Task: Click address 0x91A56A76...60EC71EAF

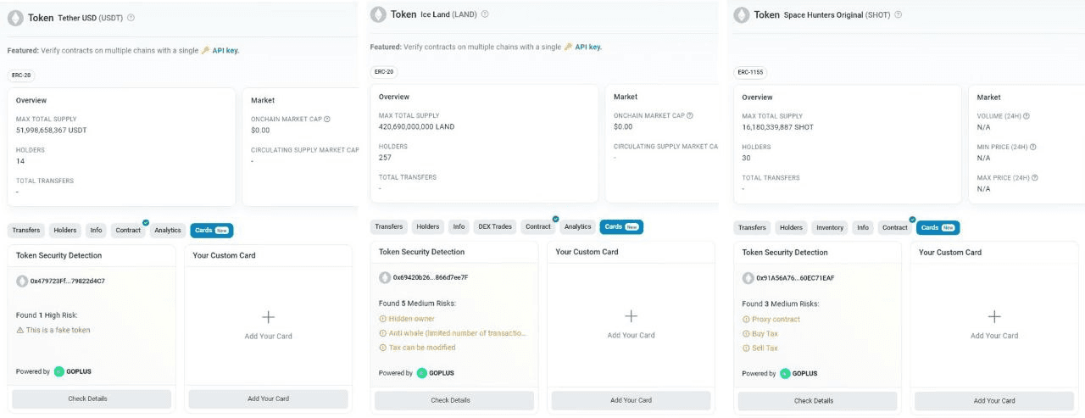Action: [794, 278]
